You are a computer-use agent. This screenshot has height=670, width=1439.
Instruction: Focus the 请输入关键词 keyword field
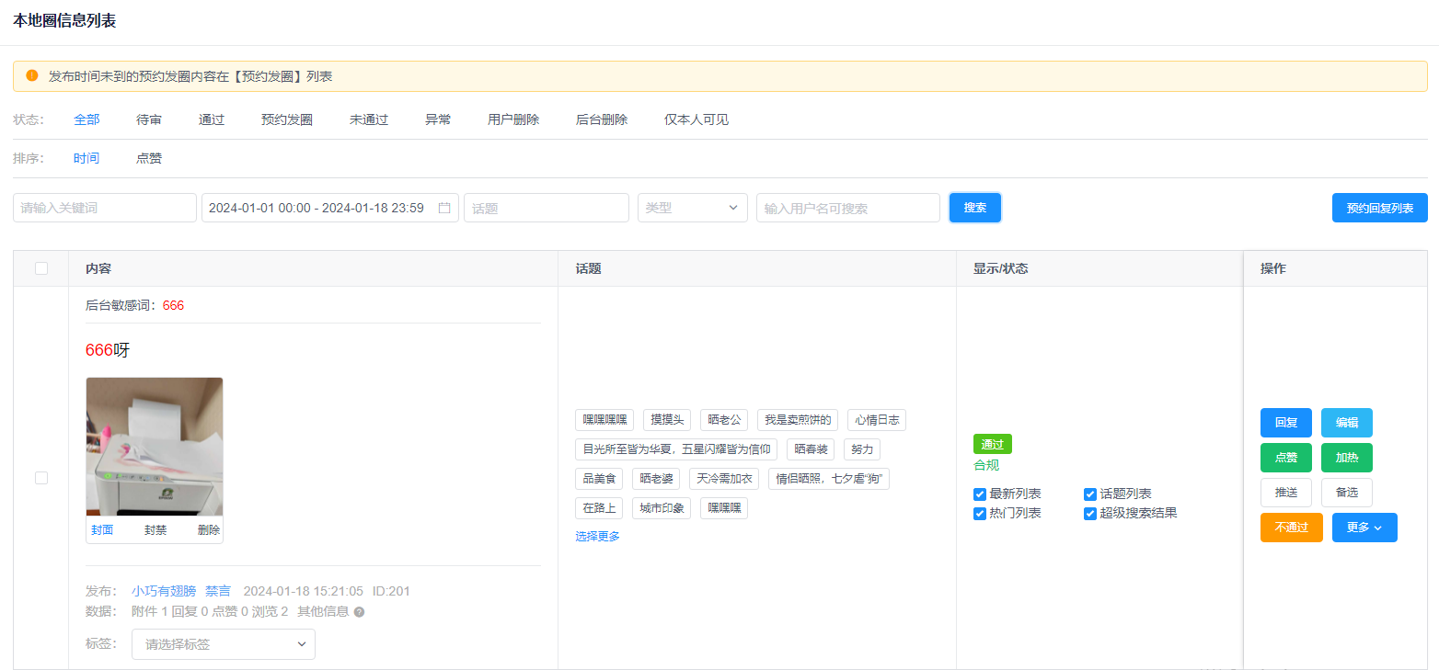(x=105, y=208)
